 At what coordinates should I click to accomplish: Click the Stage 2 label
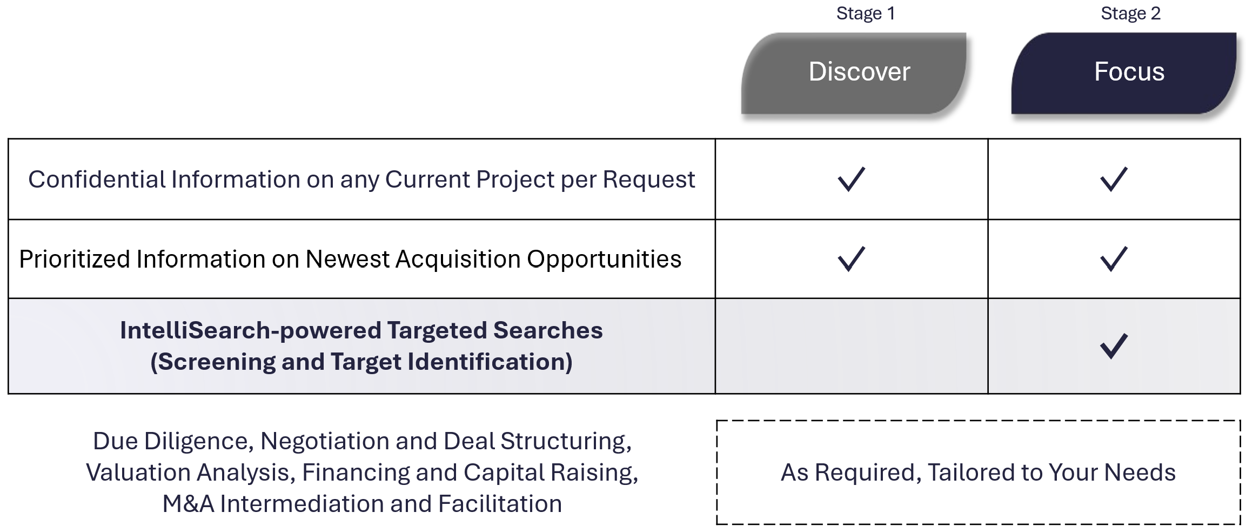[1130, 13]
